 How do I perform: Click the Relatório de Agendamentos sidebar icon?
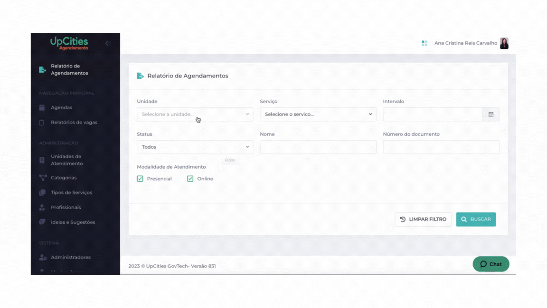tap(43, 69)
